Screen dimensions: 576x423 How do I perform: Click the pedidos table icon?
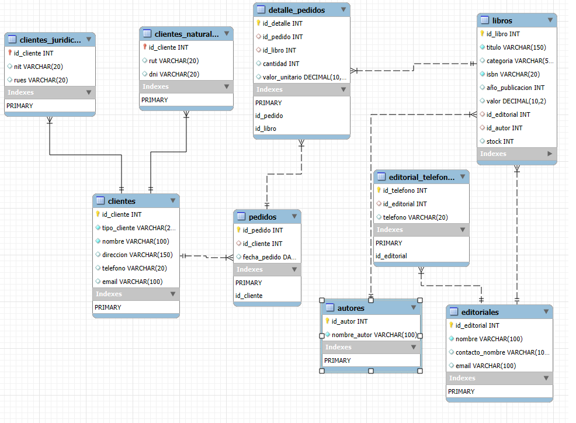coord(241,216)
